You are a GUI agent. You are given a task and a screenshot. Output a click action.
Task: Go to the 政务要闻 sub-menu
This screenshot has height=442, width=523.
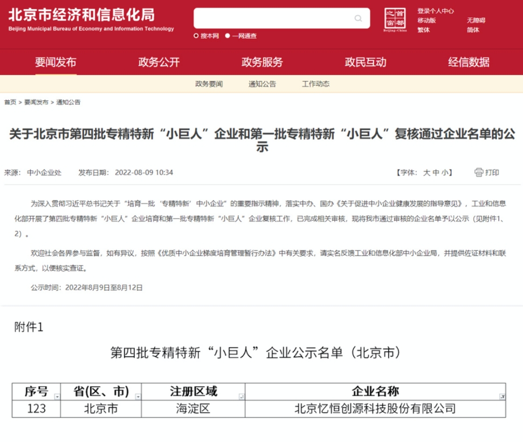click(209, 84)
